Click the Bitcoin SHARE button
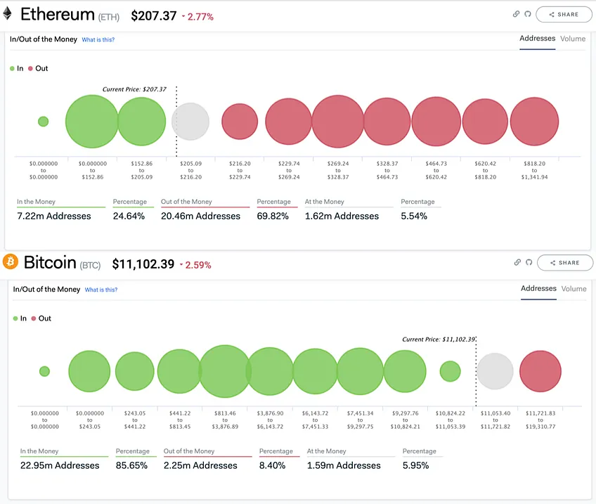The image size is (596, 504). (x=565, y=263)
